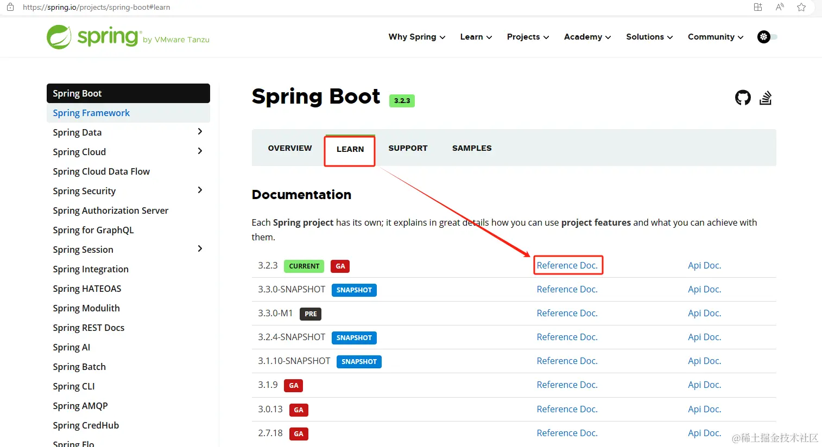Expand the Spring Data submenu chevron
The image size is (822, 447).
coord(200,132)
